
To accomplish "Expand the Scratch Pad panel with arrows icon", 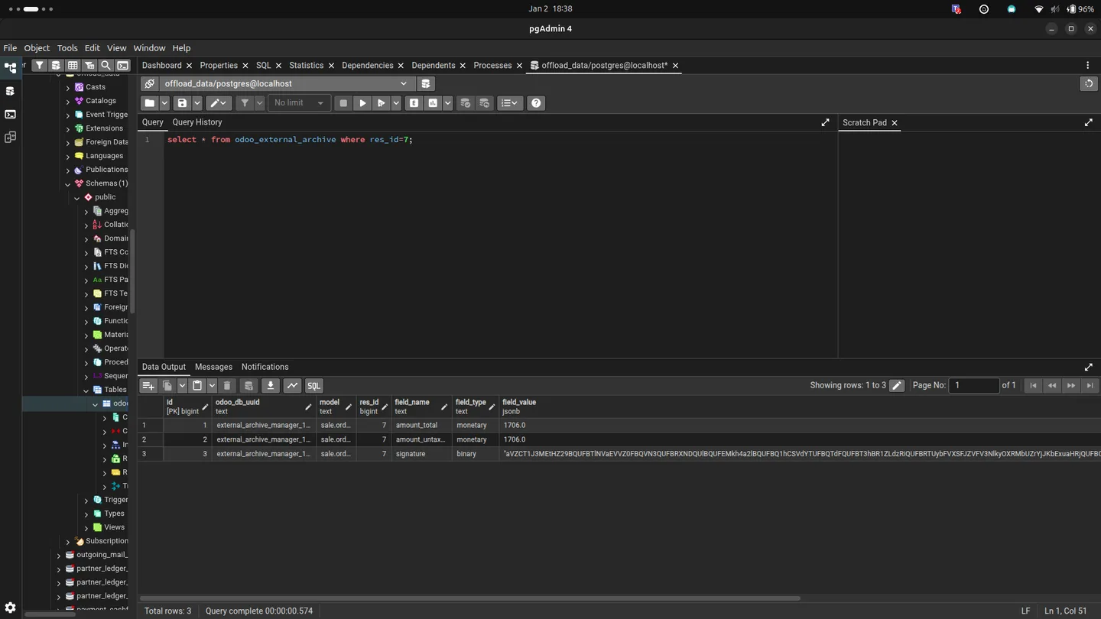I will coord(1089,122).
